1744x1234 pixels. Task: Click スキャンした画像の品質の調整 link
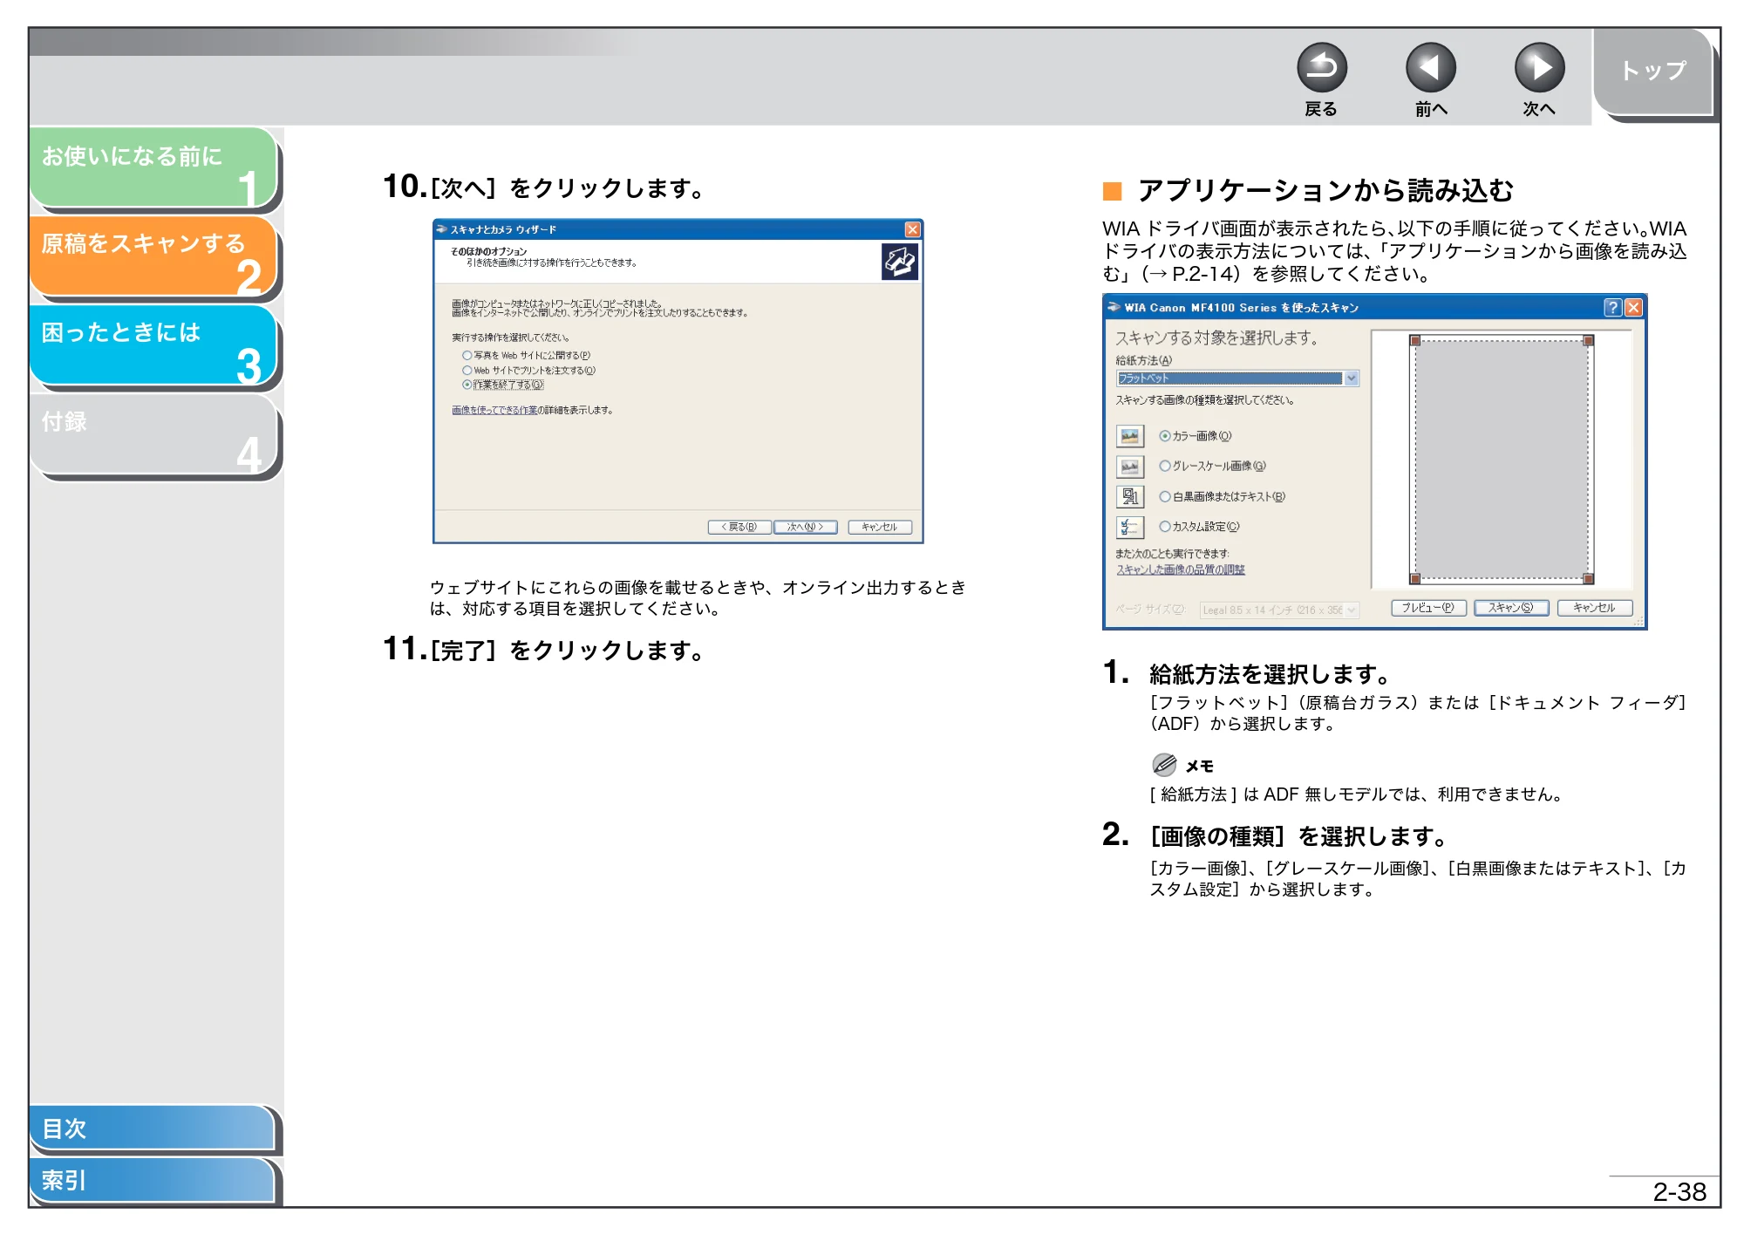click(1181, 569)
